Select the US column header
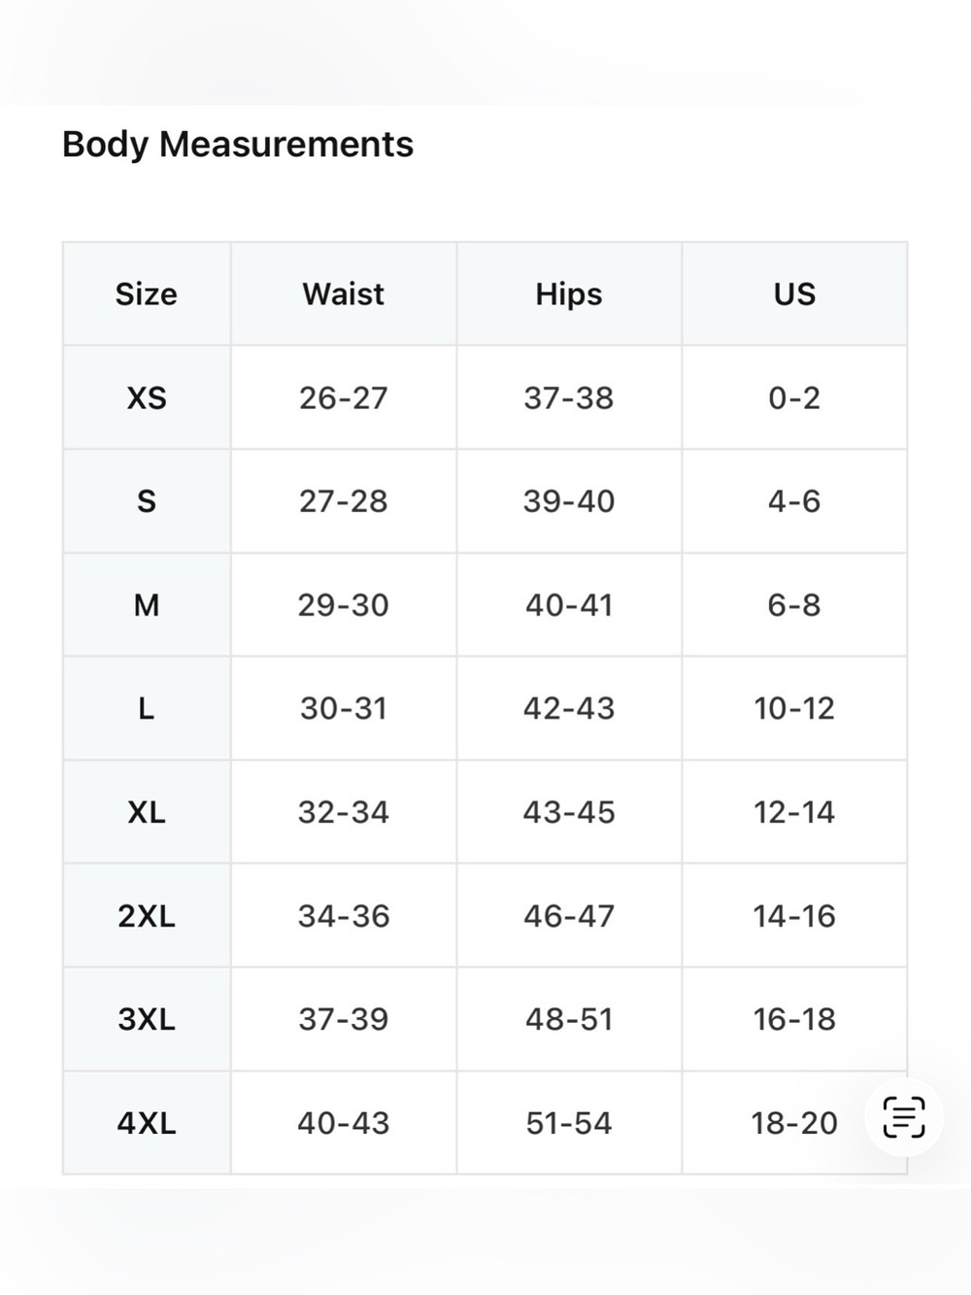 click(794, 294)
